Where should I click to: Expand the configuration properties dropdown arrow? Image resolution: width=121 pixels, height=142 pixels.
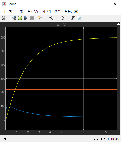(x=8, y=18)
